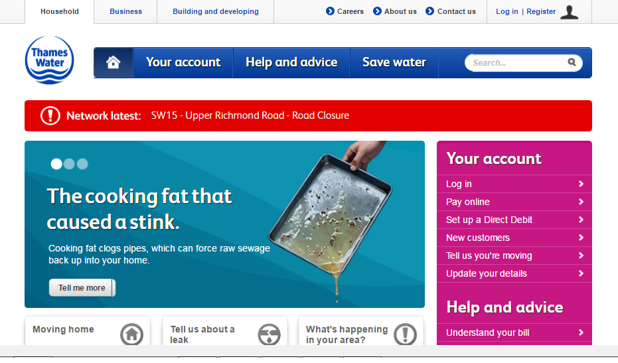Click the leaking tap icon

point(270,334)
